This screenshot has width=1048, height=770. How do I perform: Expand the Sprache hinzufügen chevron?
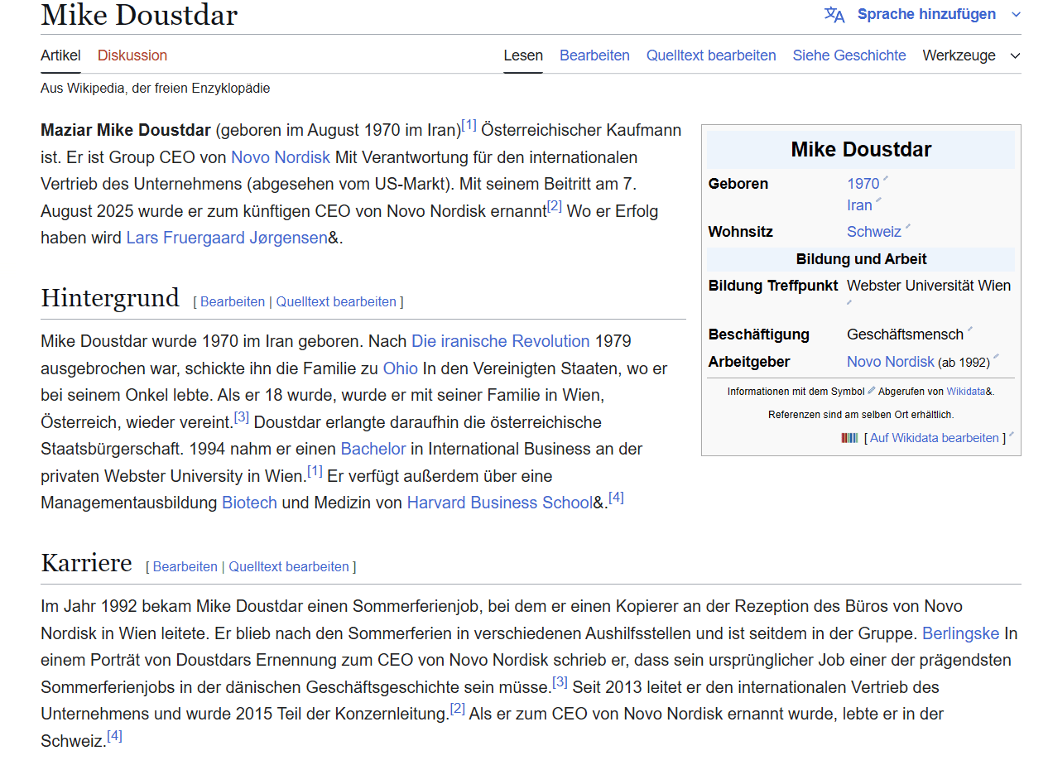tap(1016, 15)
